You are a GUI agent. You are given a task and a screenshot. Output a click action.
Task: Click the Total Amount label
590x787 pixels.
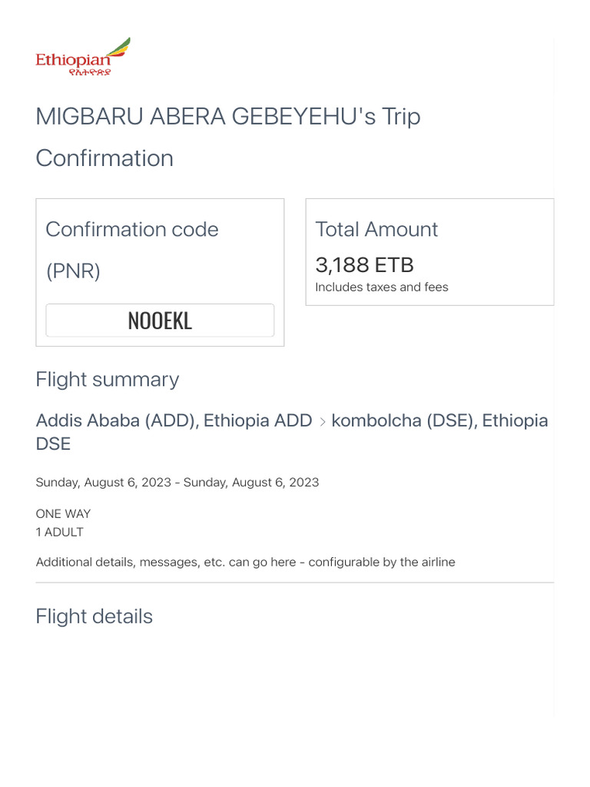coord(376,229)
